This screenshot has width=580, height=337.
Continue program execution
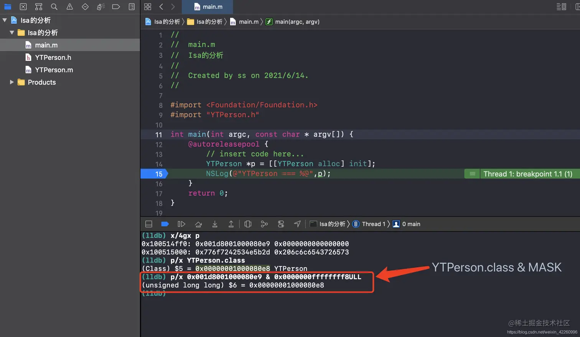click(181, 224)
